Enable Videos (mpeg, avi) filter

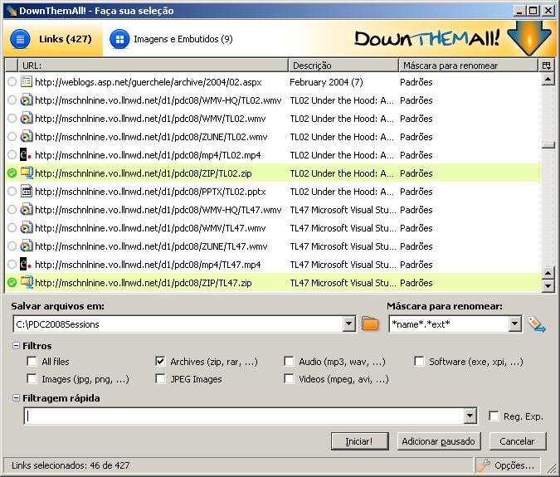289,378
